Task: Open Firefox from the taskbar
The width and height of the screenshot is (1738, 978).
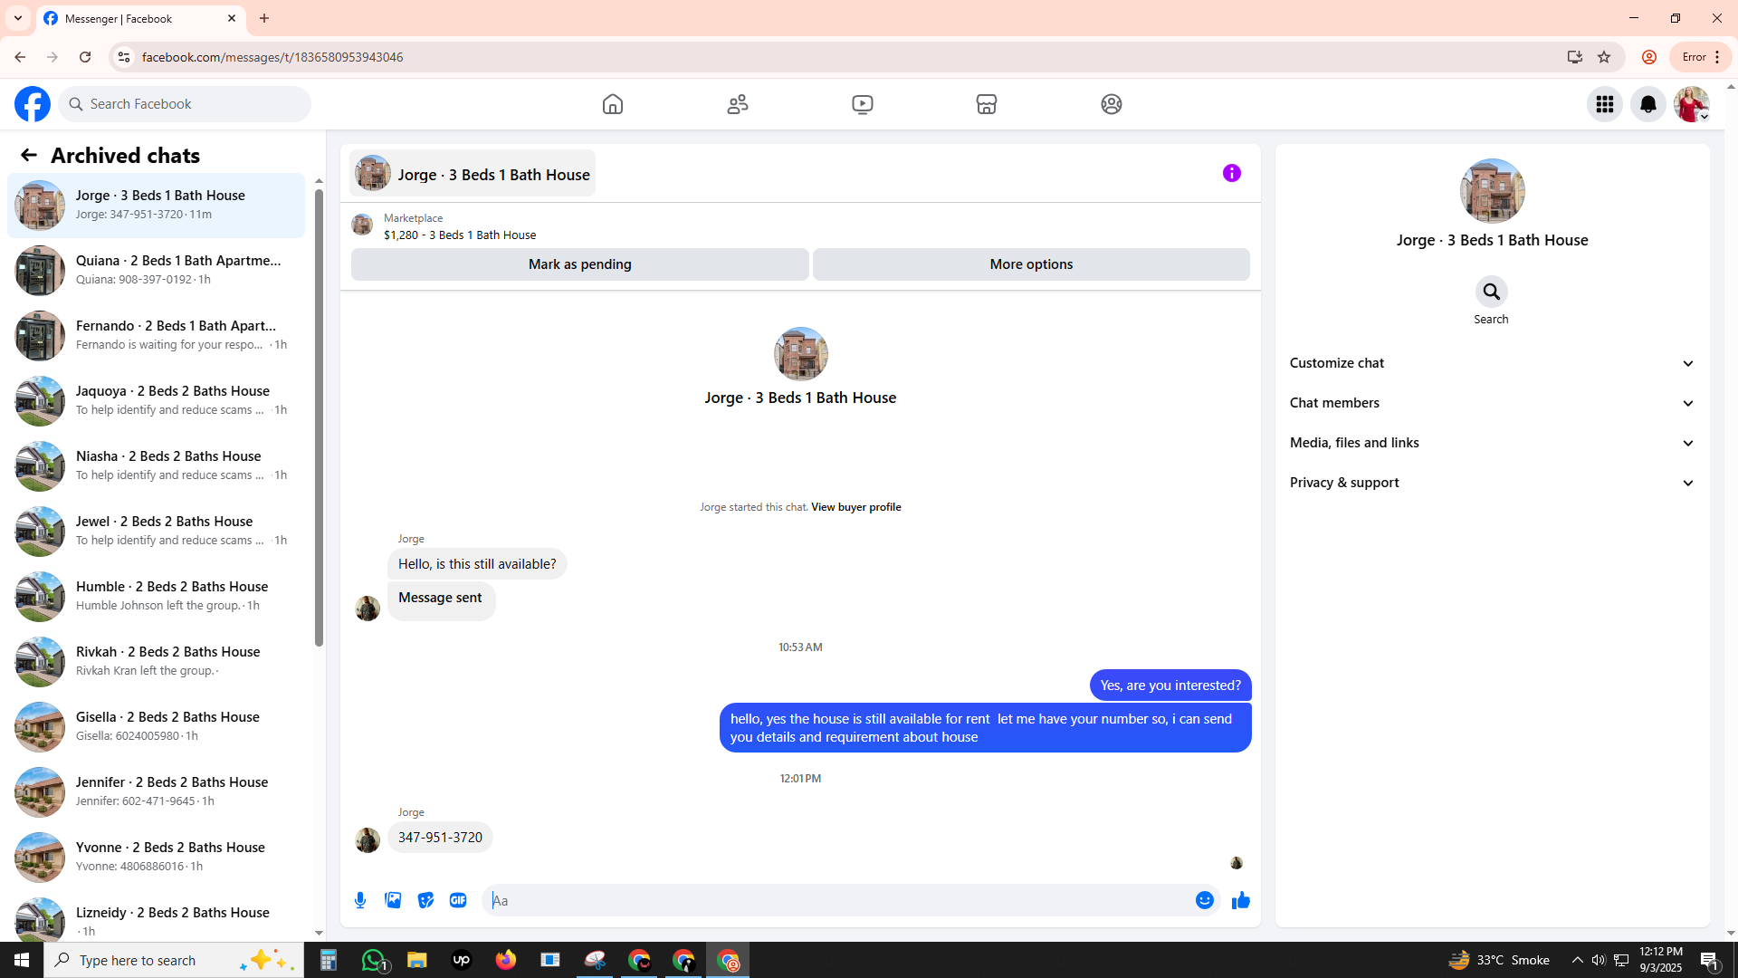Action: (505, 960)
